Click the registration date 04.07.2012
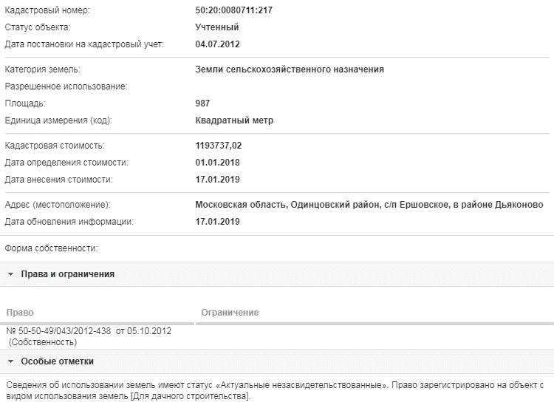 point(217,44)
